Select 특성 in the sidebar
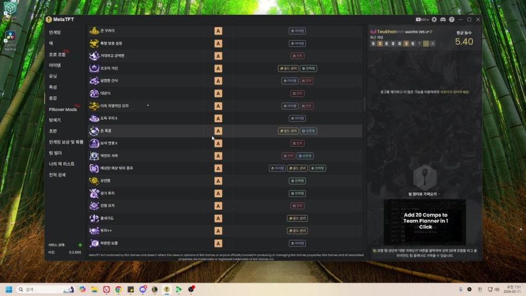 click(53, 87)
